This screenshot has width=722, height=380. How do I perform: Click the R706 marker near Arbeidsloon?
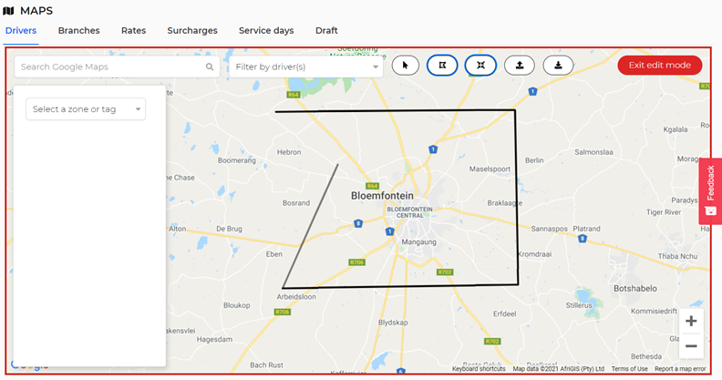[x=283, y=312]
